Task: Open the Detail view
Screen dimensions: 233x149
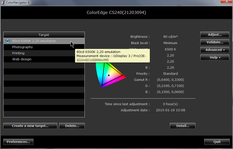Action: [x=183, y=126]
